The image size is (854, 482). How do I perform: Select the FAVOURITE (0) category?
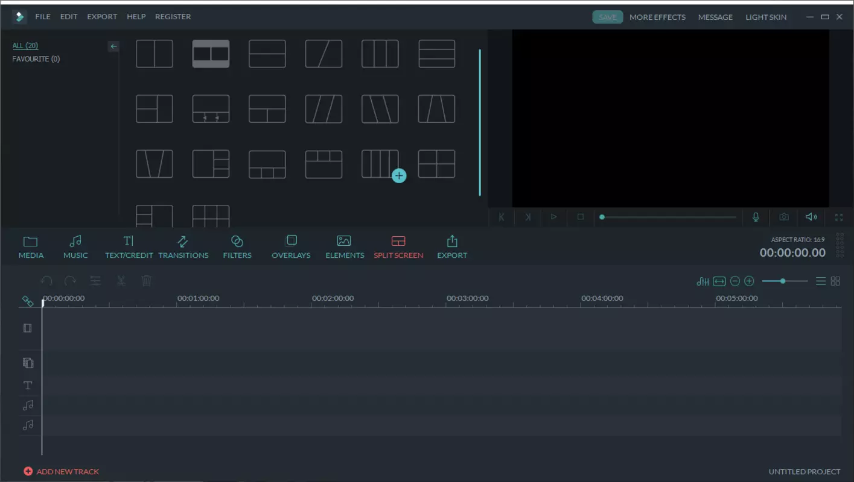tap(36, 59)
